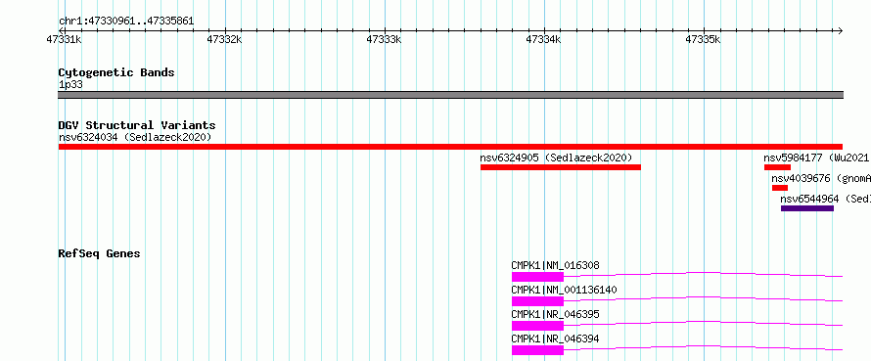Click the 47335k ruler tick label
Screen dimensions: 871x361
(x=704, y=39)
